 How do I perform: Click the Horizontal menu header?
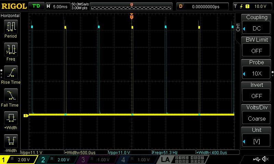pos(10,15)
